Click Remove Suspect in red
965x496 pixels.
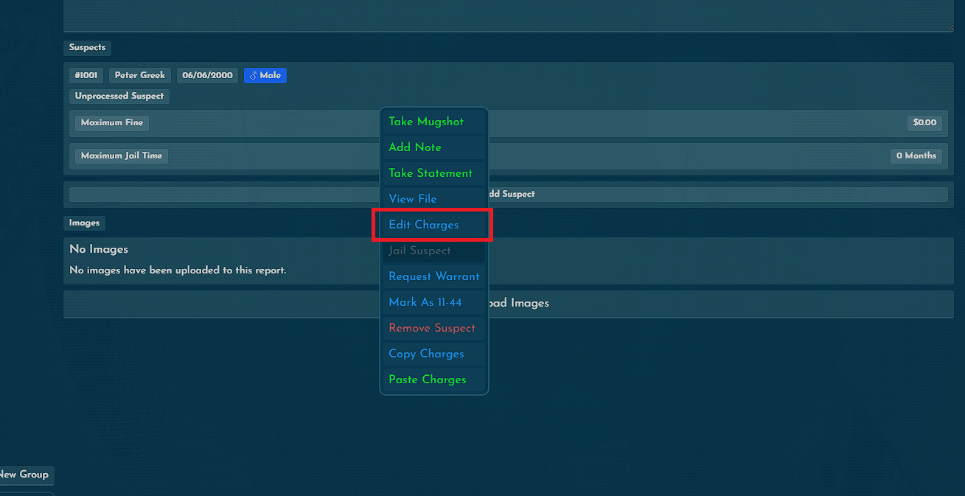(433, 328)
